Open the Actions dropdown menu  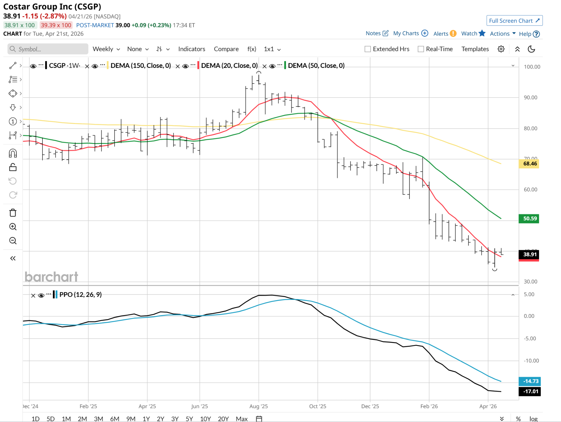502,33
